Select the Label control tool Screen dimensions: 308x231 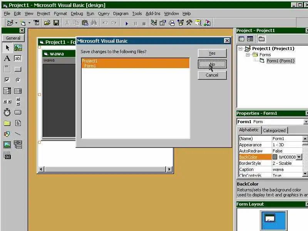[x=7, y=59]
